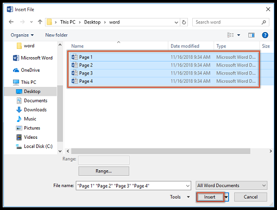This screenshot has height=210, width=277.
Task: Sort files by Size column
Action: pyautogui.click(x=267, y=46)
